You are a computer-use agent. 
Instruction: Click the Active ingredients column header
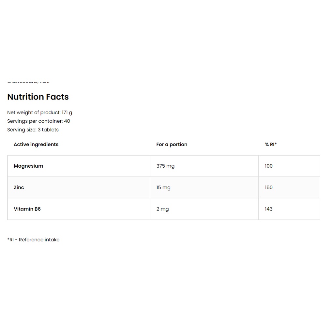tap(36, 144)
